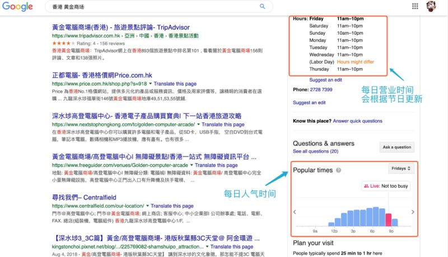Open 正都電腦 Price.com.hk result title
448x257 pixels.
pos(102,75)
